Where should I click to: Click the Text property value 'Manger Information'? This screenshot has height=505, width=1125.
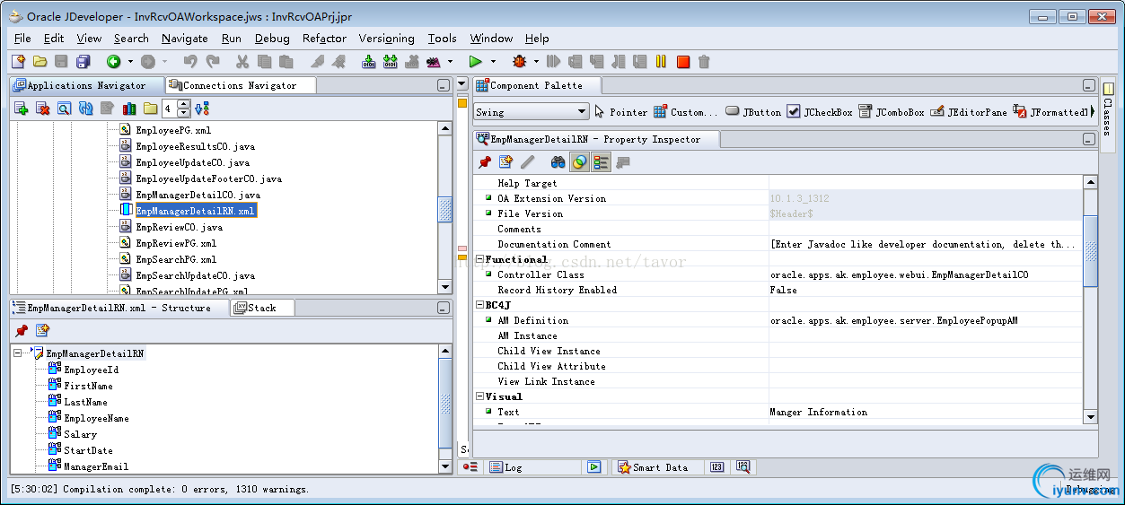[819, 412]
